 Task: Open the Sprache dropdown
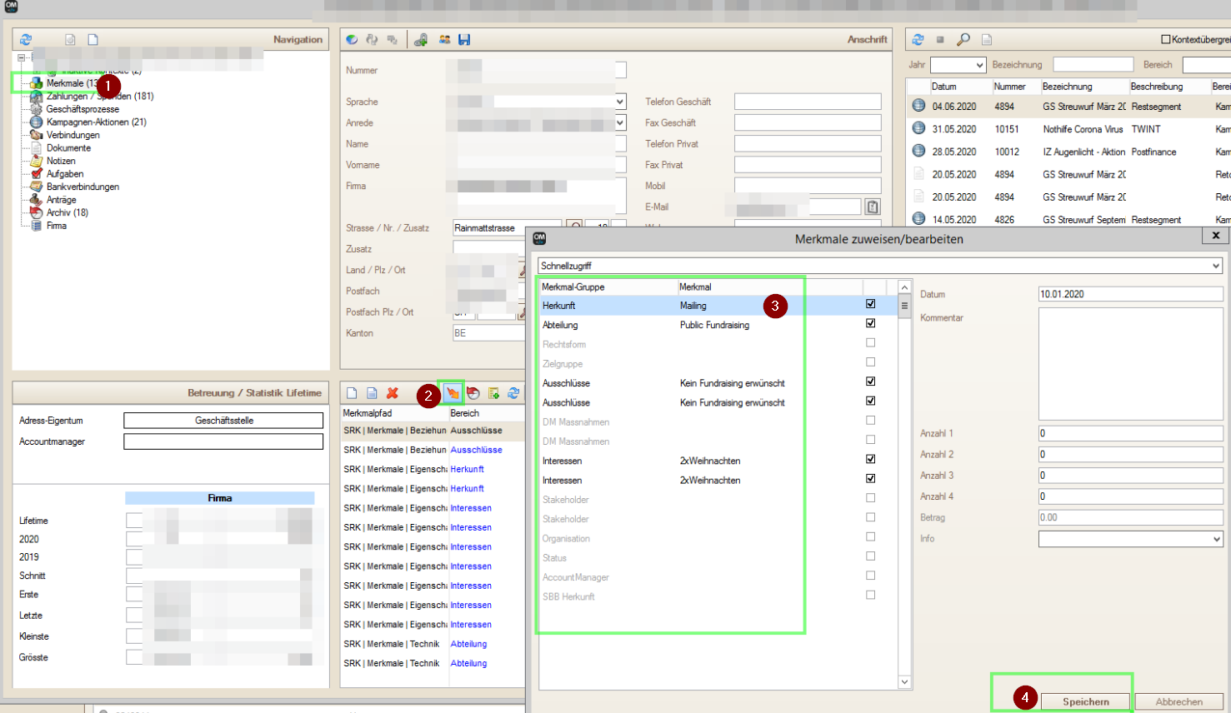point(620,102)
